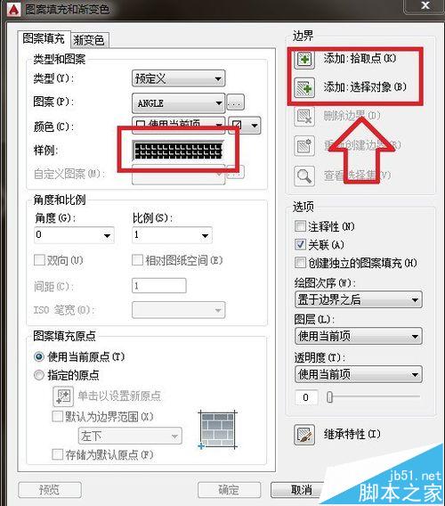Click the transparency slider handle
The image size is (445, 506).
click(x=329, y=397)
